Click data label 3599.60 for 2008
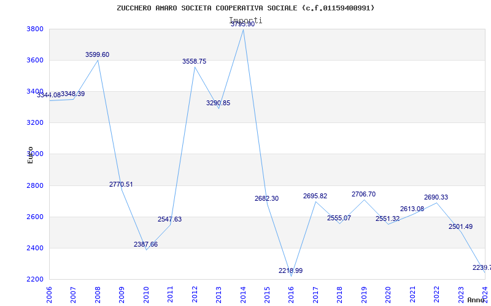The height and width of the screenshot is (306, 491). tap(98, 54)
